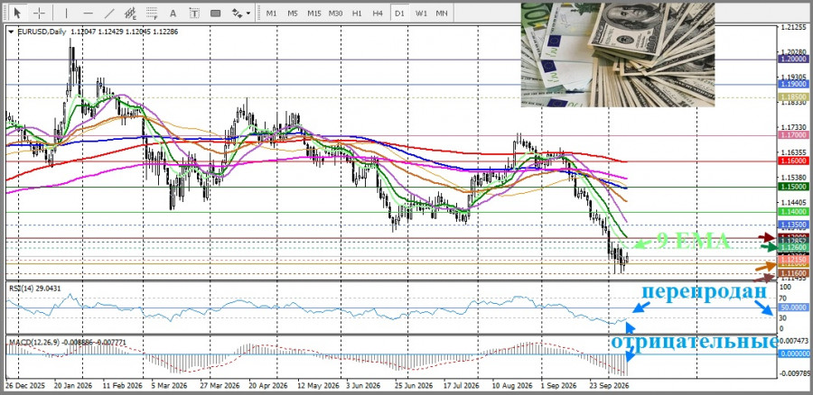The image size is (813, 395).
Task: Click the 26 Dec 2025 date on time axis
Action: click(x=25, y=386)
